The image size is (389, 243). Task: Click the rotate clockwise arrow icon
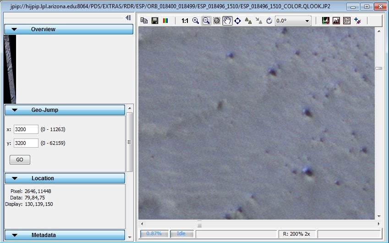(x=269, y=21)
